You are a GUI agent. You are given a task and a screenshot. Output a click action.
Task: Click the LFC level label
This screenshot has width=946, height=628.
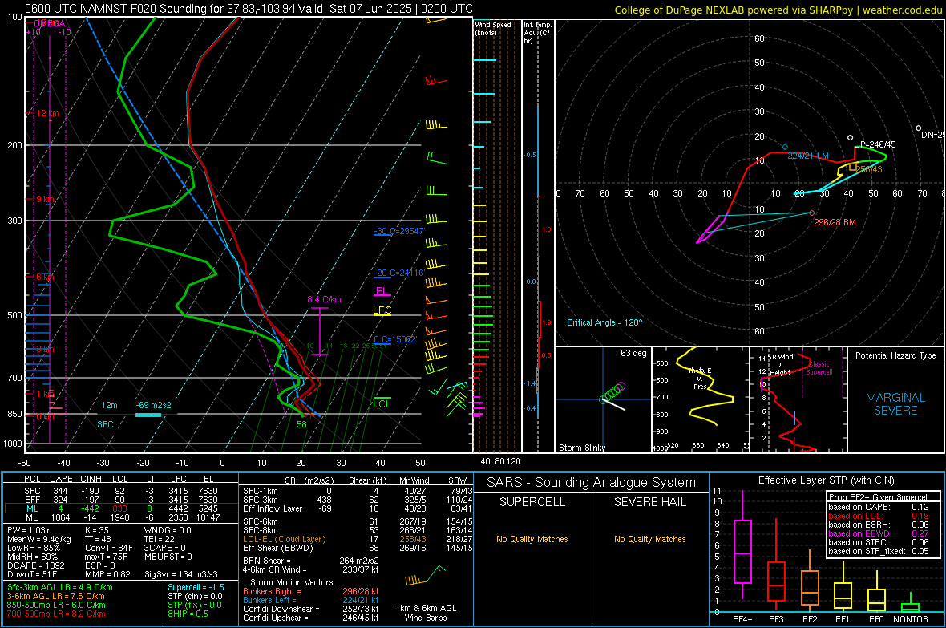pos(382,310)
